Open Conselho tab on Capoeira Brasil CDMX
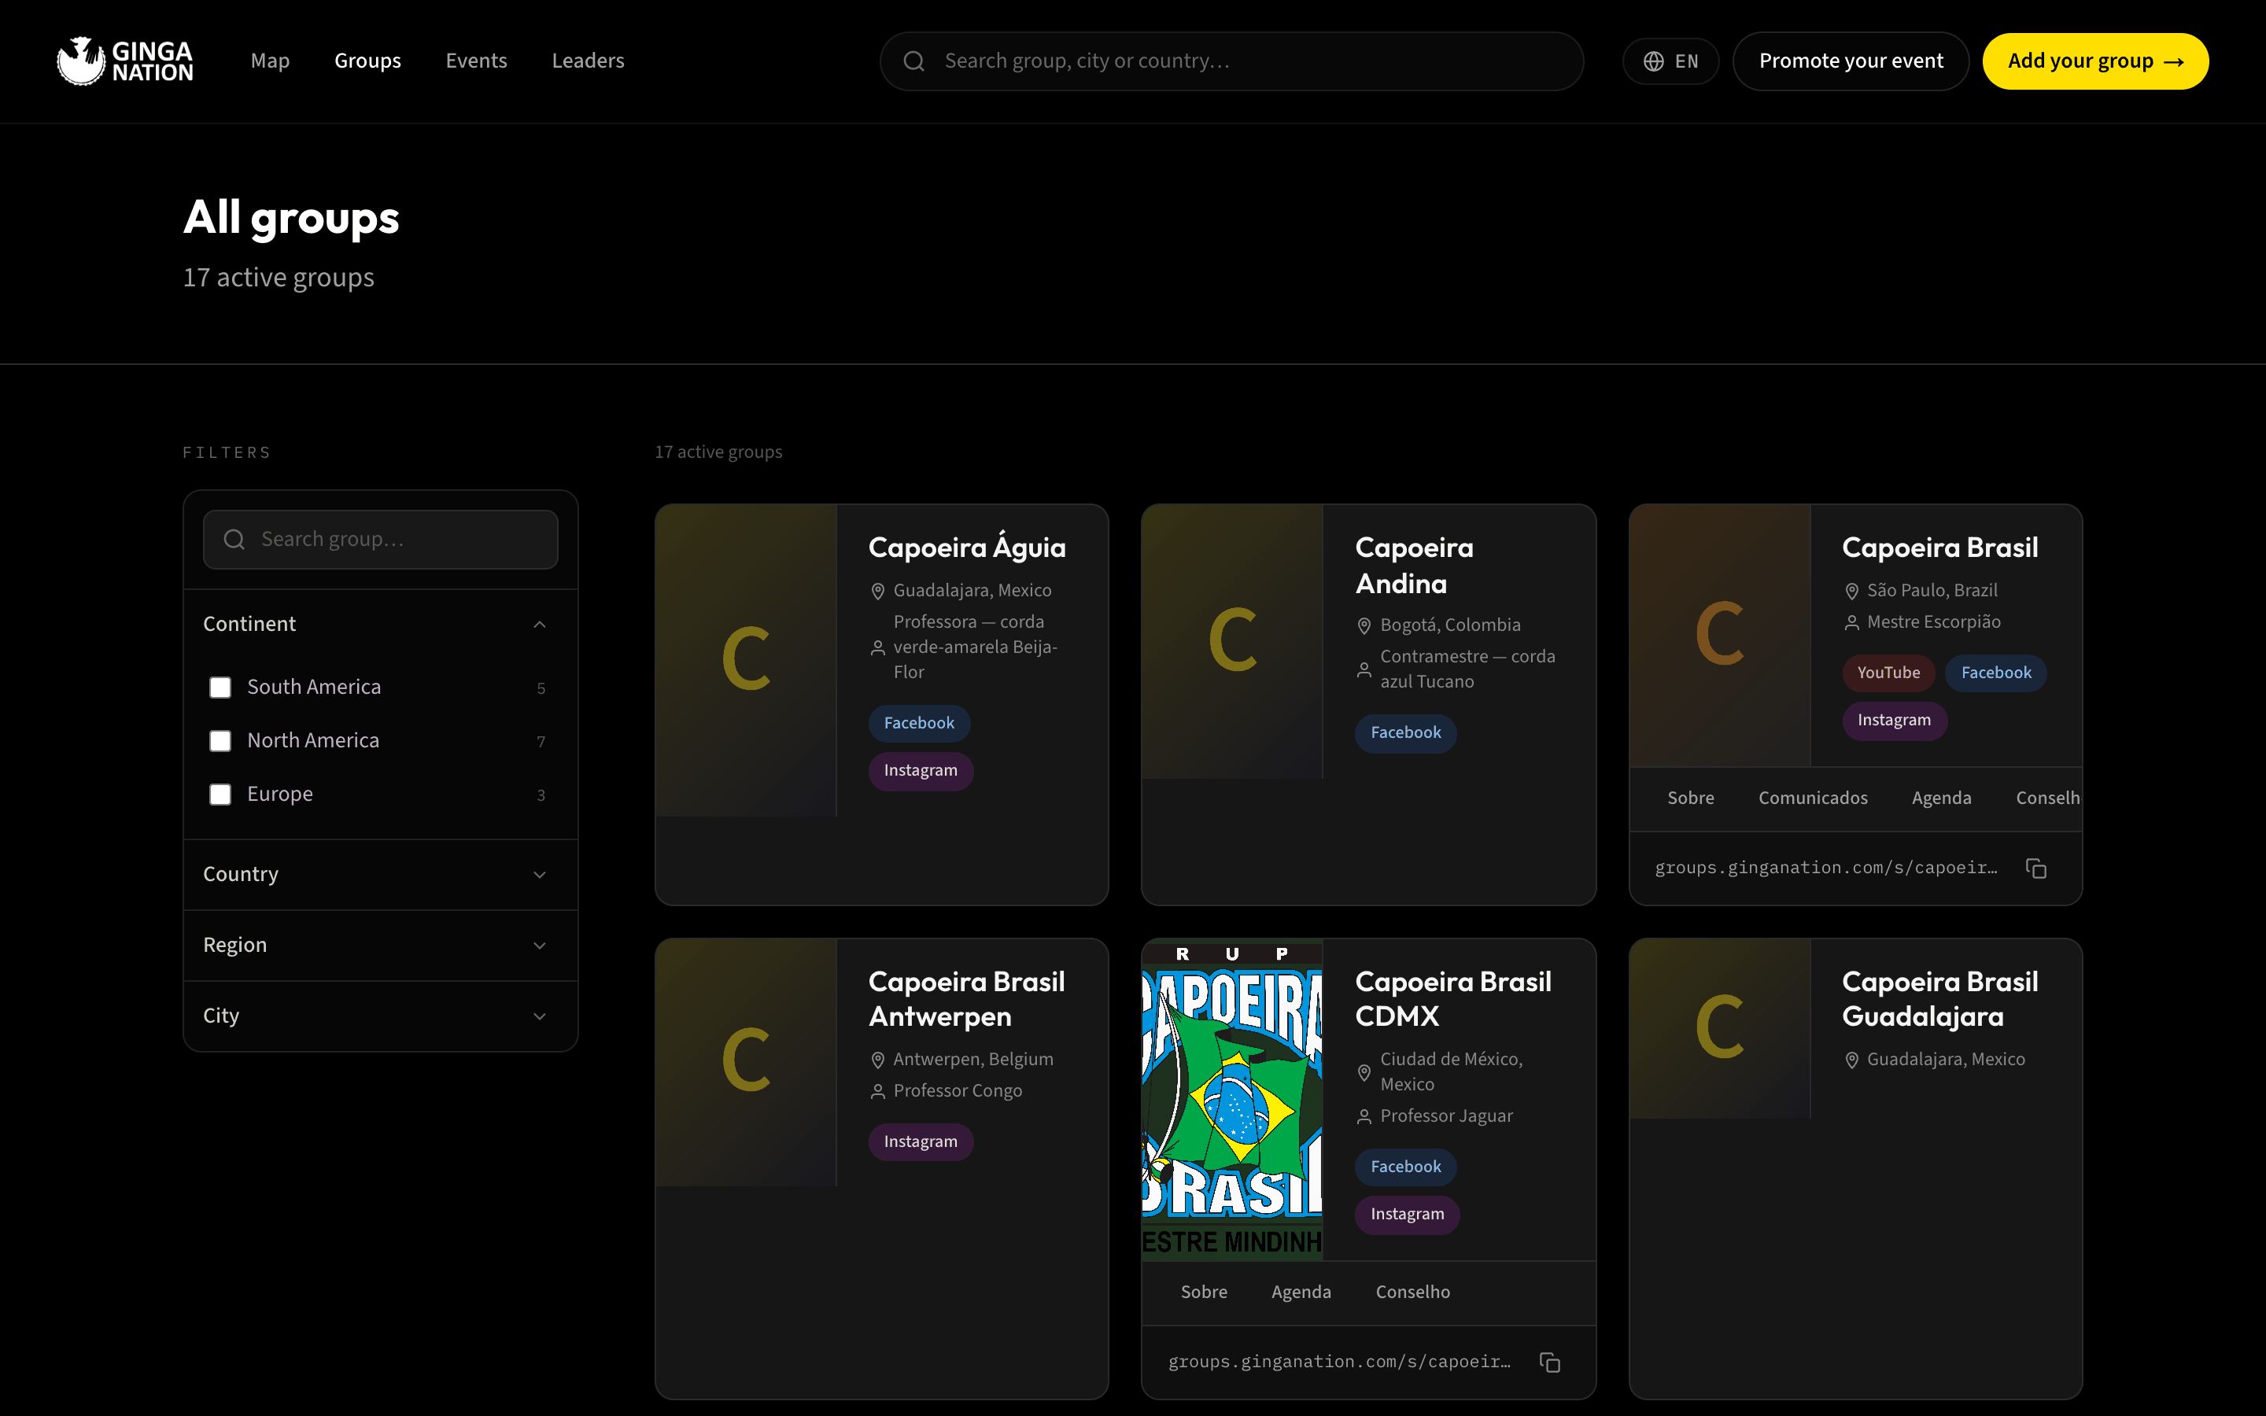Image resolution: width=2266 pixels, height=1416 pixels. [1412, 1292]
